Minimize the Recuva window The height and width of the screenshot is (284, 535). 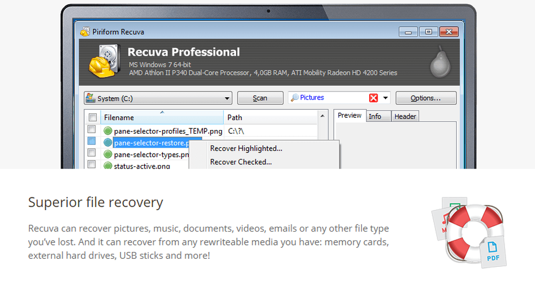[408, 32]
